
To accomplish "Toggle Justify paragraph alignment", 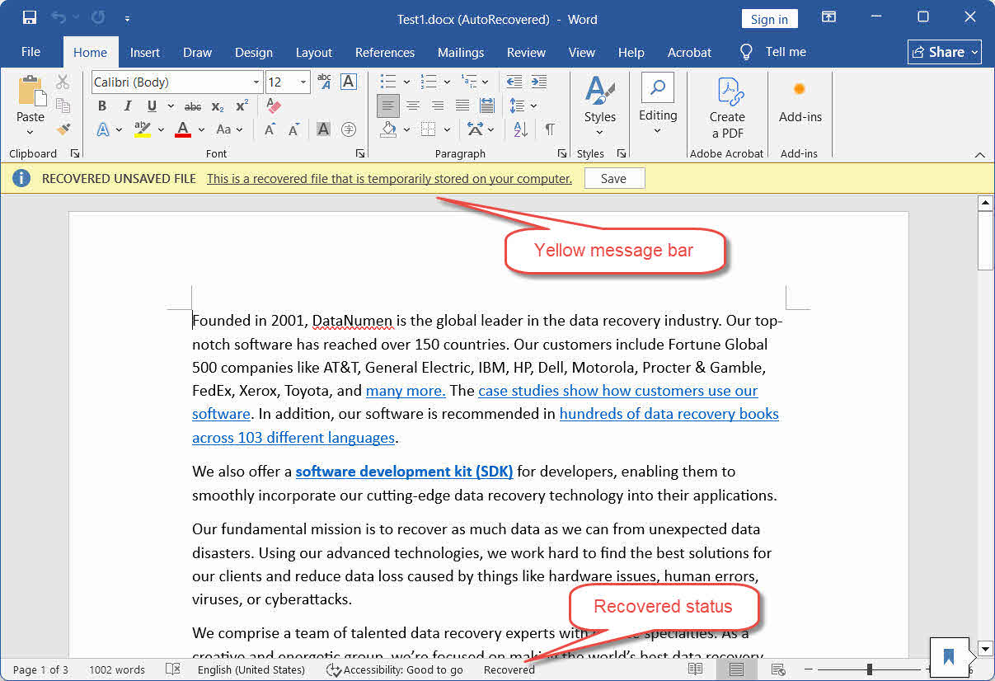I will tap(462, 106).
